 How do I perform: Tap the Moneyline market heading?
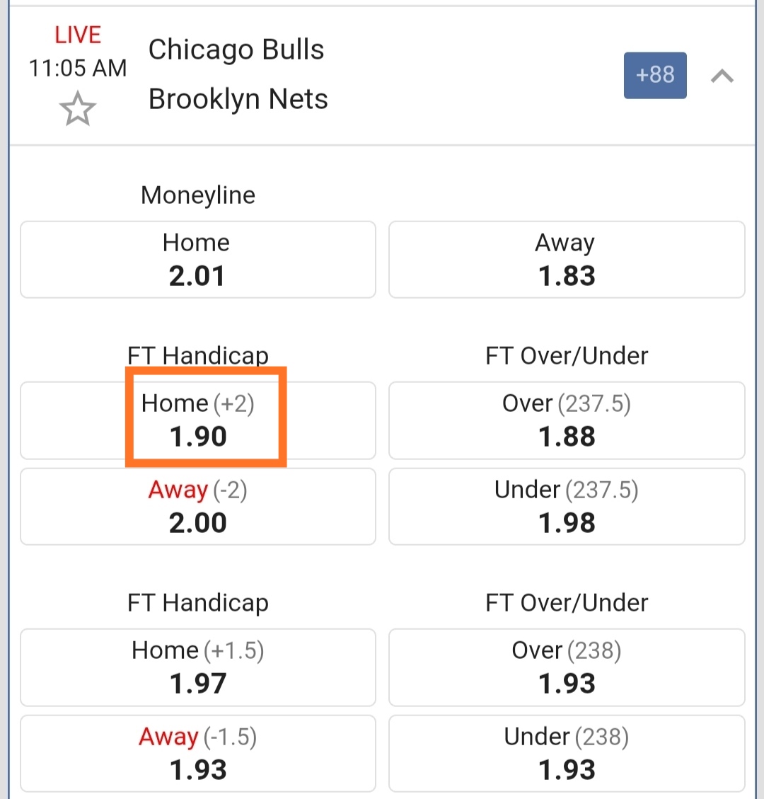coord(198,195)
